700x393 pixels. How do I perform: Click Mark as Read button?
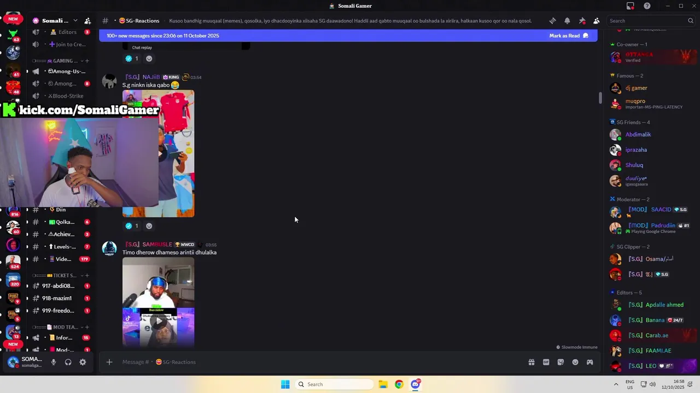point(569,35)
